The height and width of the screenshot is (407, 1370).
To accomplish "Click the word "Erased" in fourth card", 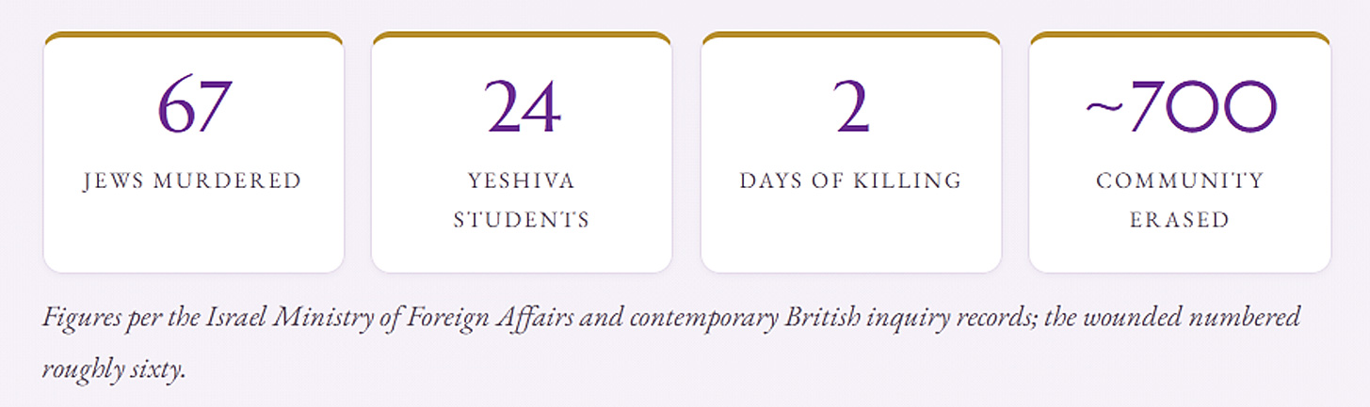I will point(1180,220).
